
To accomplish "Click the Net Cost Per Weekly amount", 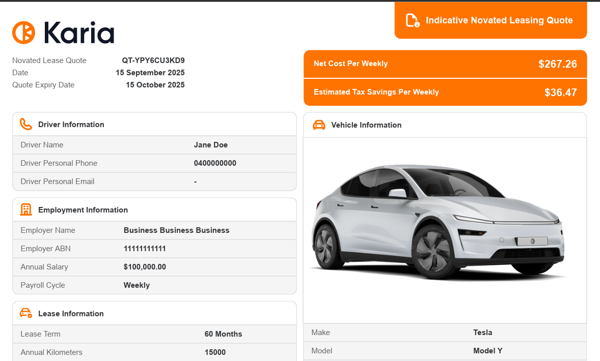I will click(557, 64).
